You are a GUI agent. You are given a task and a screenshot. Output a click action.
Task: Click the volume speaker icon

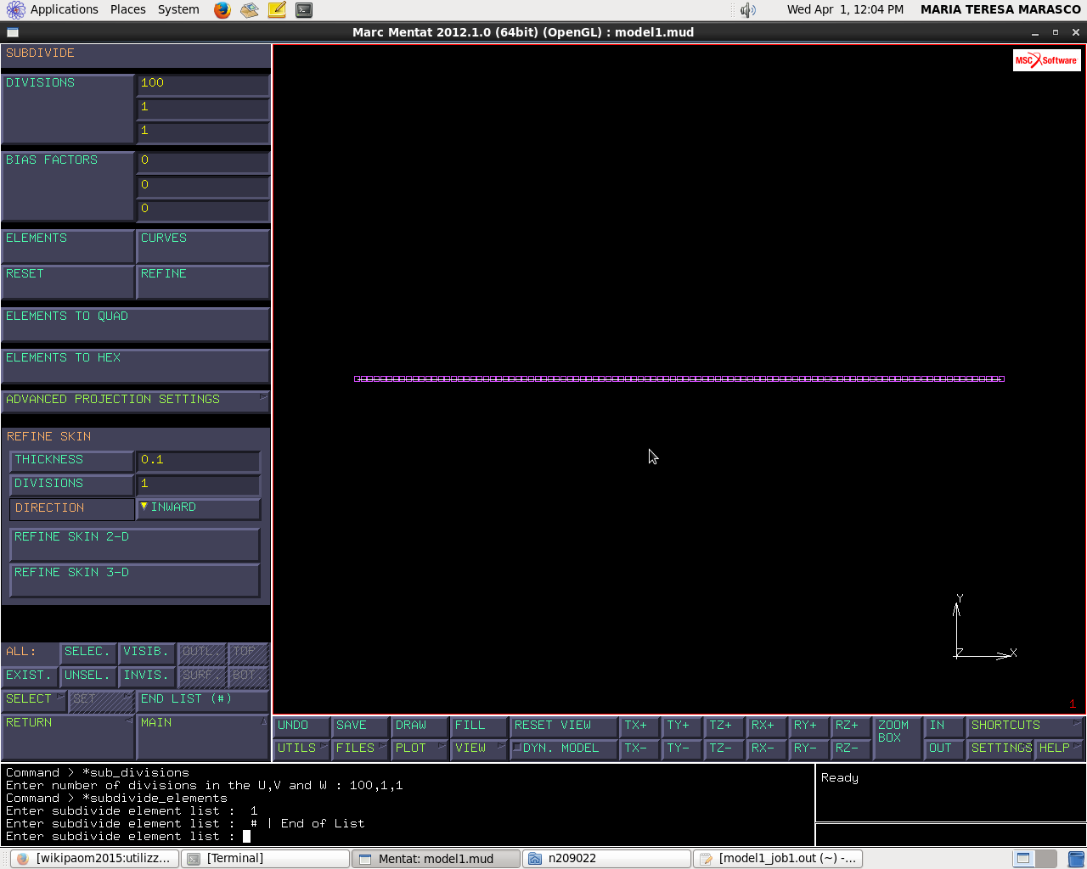pyautogui.click(x=747, y=10)
